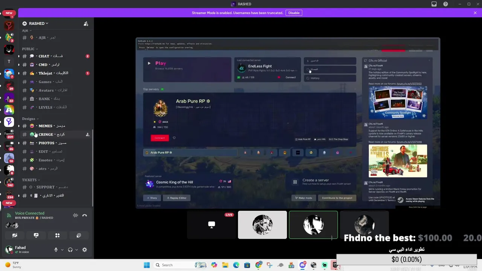The width and height of the screenshot is (482, 271).
Task: Open Copilot from the taskbar
Action: click(214, 265)
